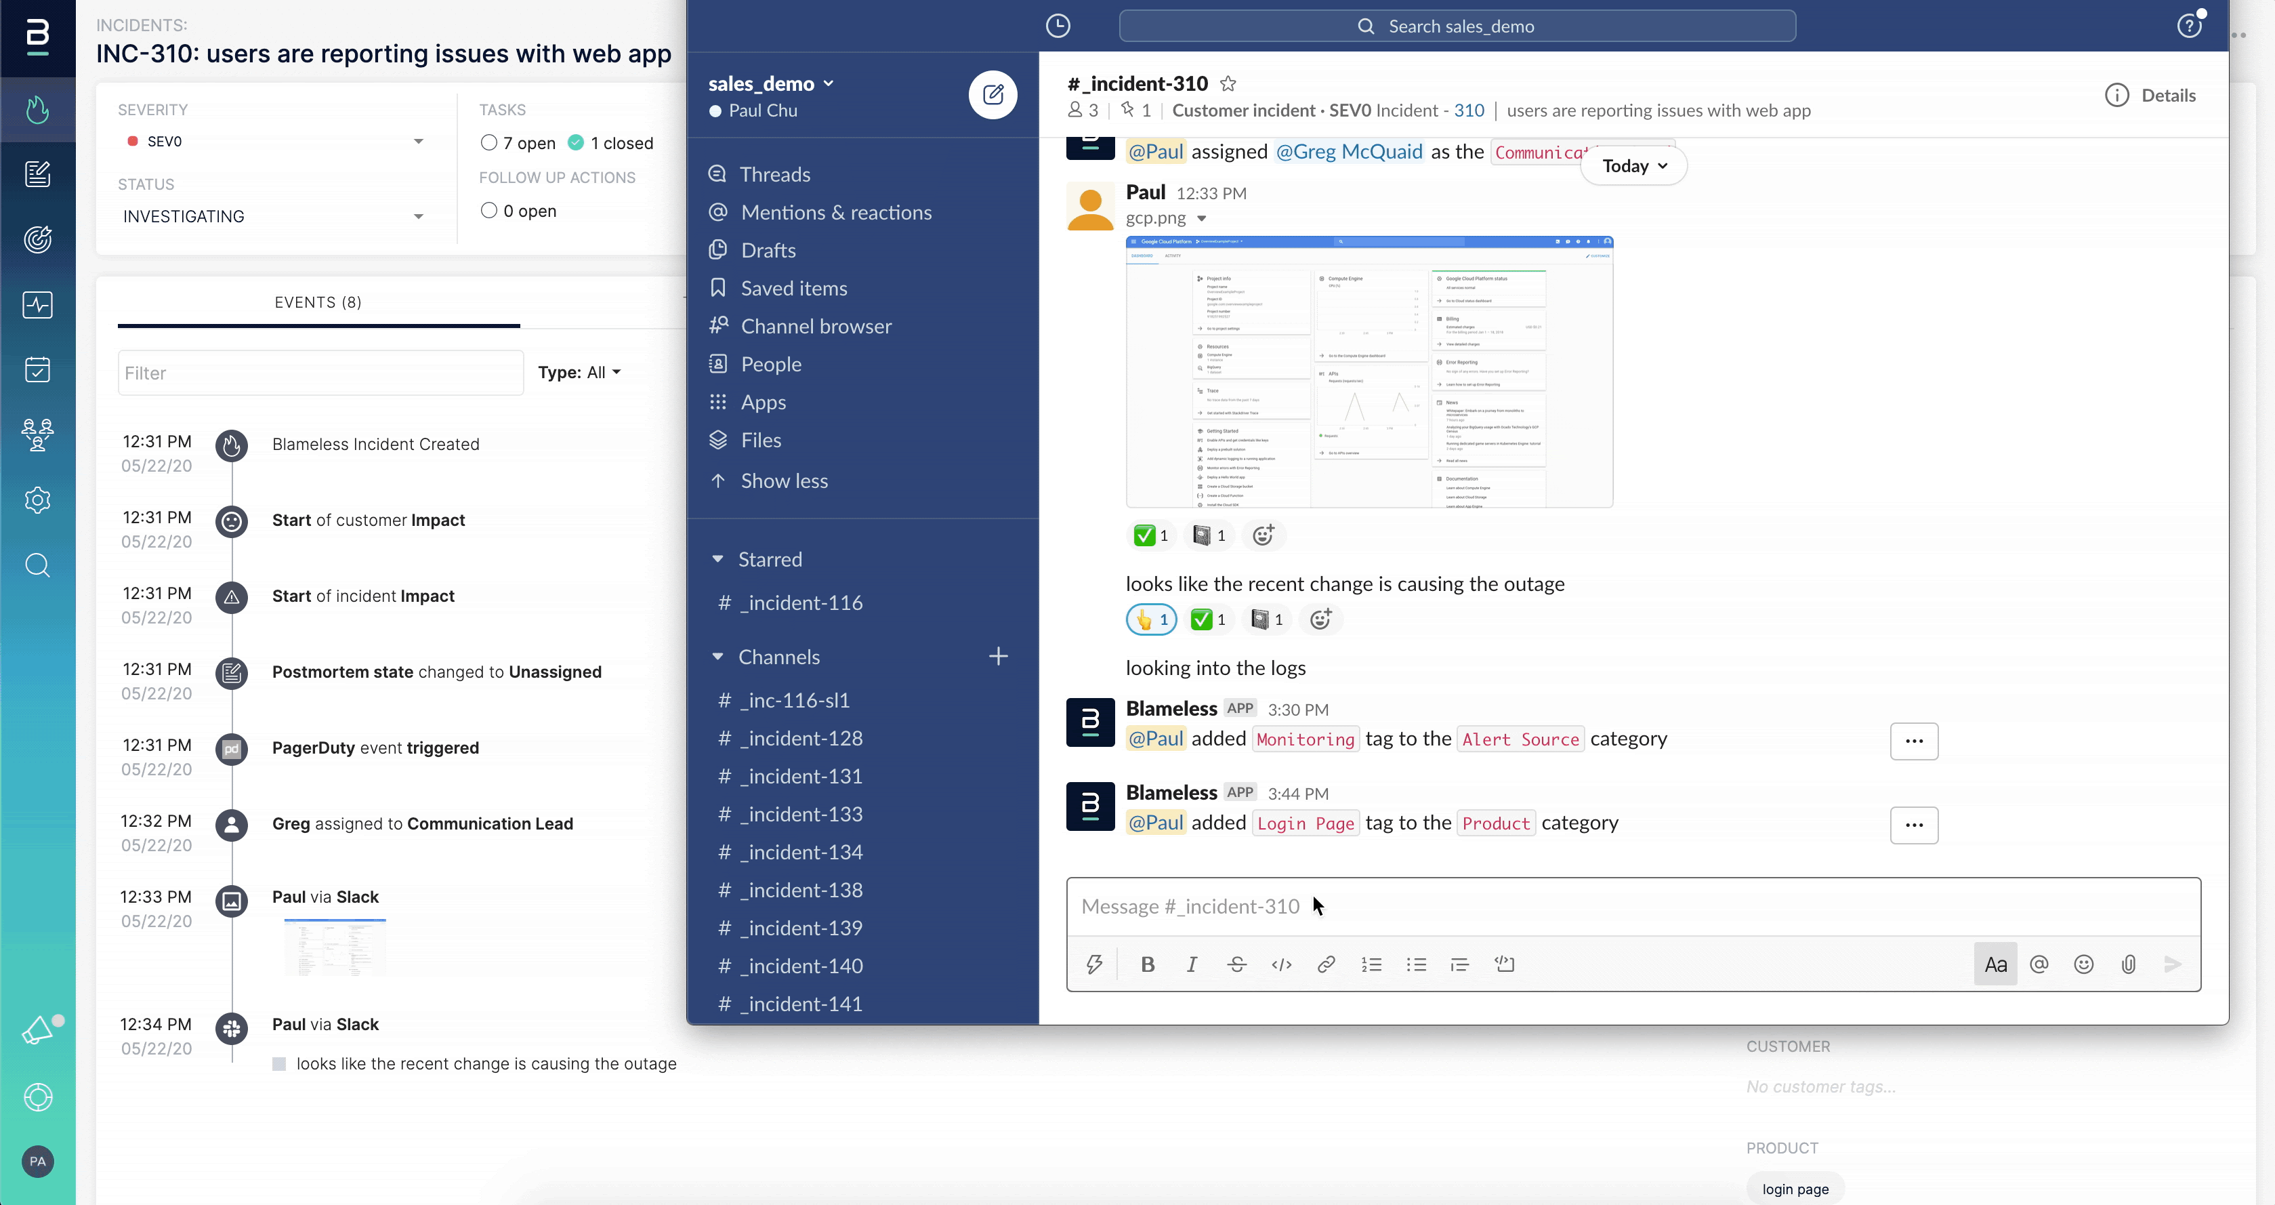Open the Slack history clock icon
Screen dimensions: 2275x1205
(x=1057, y=26)
